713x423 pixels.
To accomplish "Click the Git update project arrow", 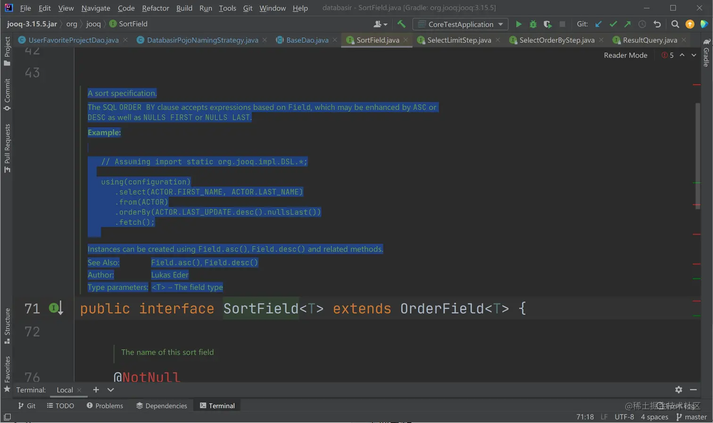I will [598, 24].
